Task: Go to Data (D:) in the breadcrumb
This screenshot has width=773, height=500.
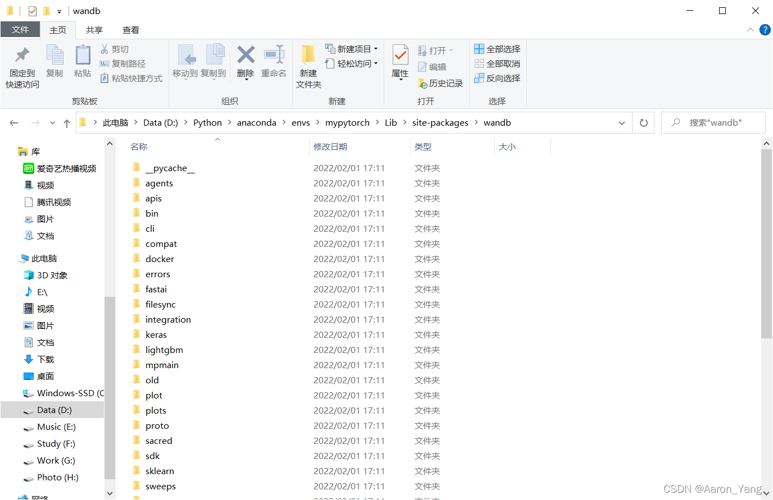Action: coord(161,123)
